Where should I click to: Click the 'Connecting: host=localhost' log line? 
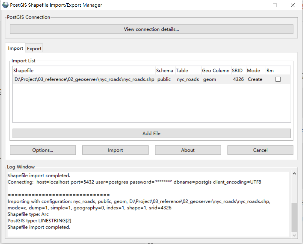pos(134,182)
